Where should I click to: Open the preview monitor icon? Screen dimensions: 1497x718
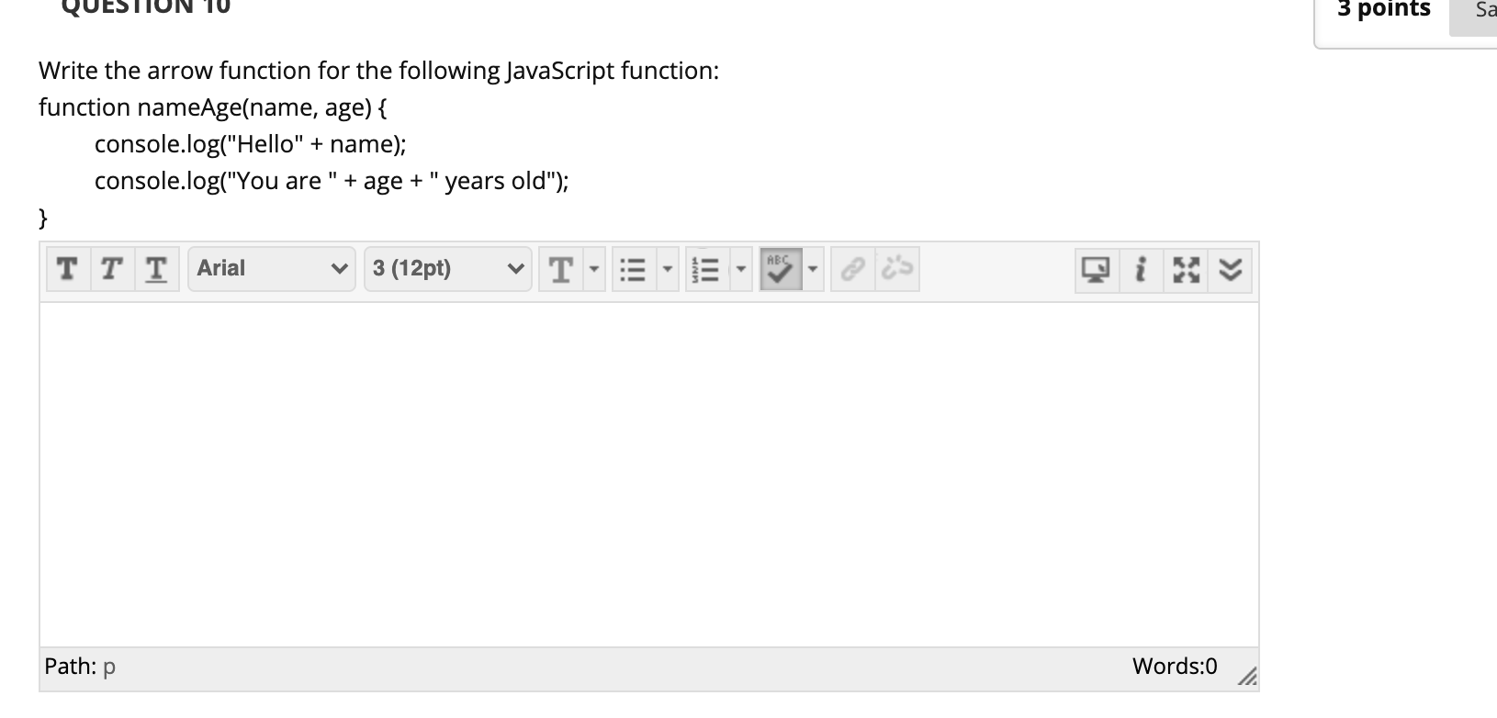[1097, 270]
